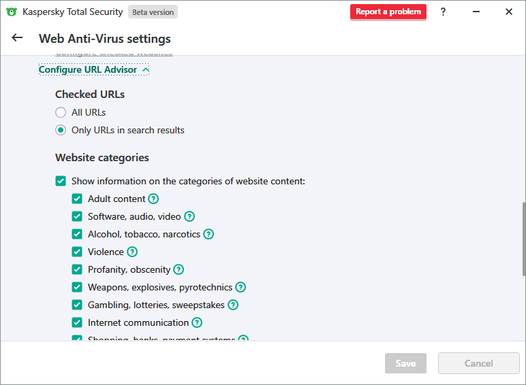Uncheck the Adult content checkbox
Image resolution: width=526 pixels, height=385 pixels.
tap(77, 199)
